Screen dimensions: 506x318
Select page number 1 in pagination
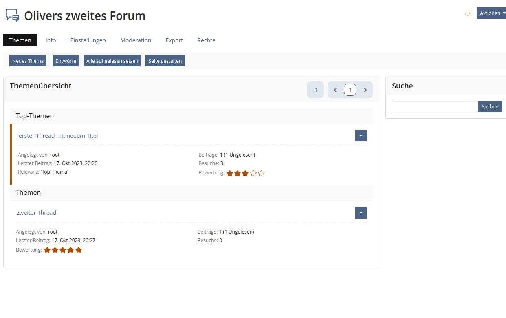(x=350, y=90)
